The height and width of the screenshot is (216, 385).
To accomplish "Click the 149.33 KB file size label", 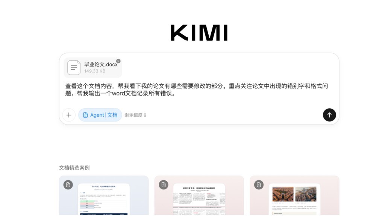I will point(95,71).
